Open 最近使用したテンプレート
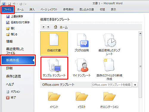149x112 pixels. tap(109, 44)
